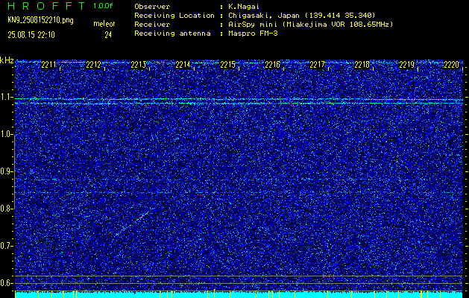Screen dimensions: 469x298
Task: Click the 2212 time marker
Action: pos(93,65)
